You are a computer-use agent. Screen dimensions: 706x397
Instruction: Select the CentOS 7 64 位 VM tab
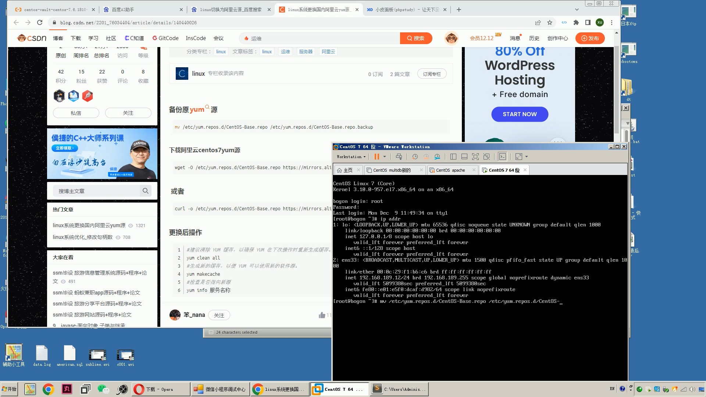click(x=504, y=170)
